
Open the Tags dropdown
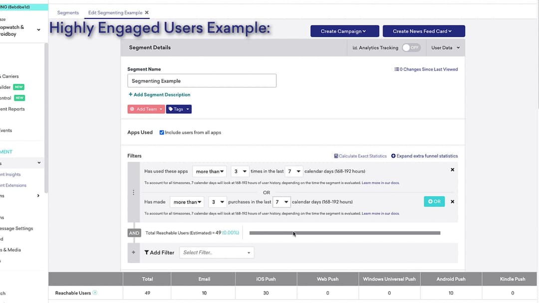coord(179,109)
